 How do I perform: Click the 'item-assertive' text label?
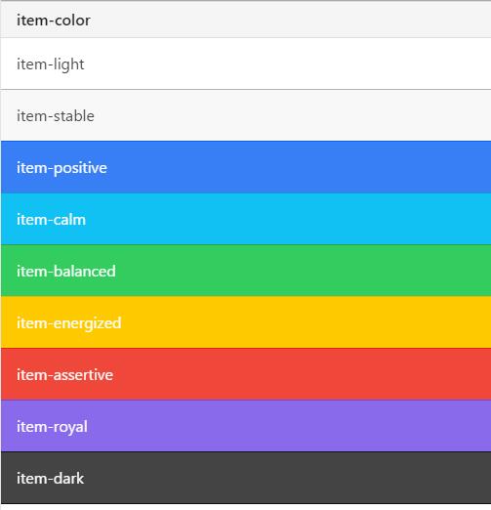(64, 375)
